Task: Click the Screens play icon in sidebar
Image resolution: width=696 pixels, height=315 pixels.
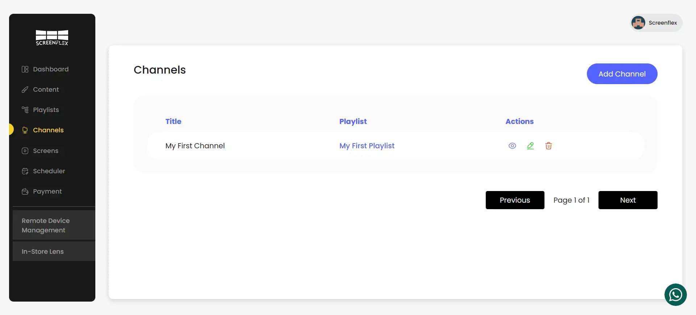Action: (x=25, y=151)
